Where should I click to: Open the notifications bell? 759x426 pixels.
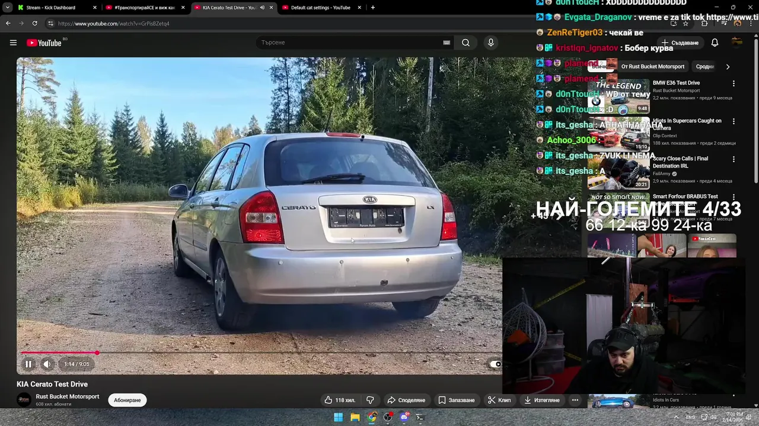715,43
